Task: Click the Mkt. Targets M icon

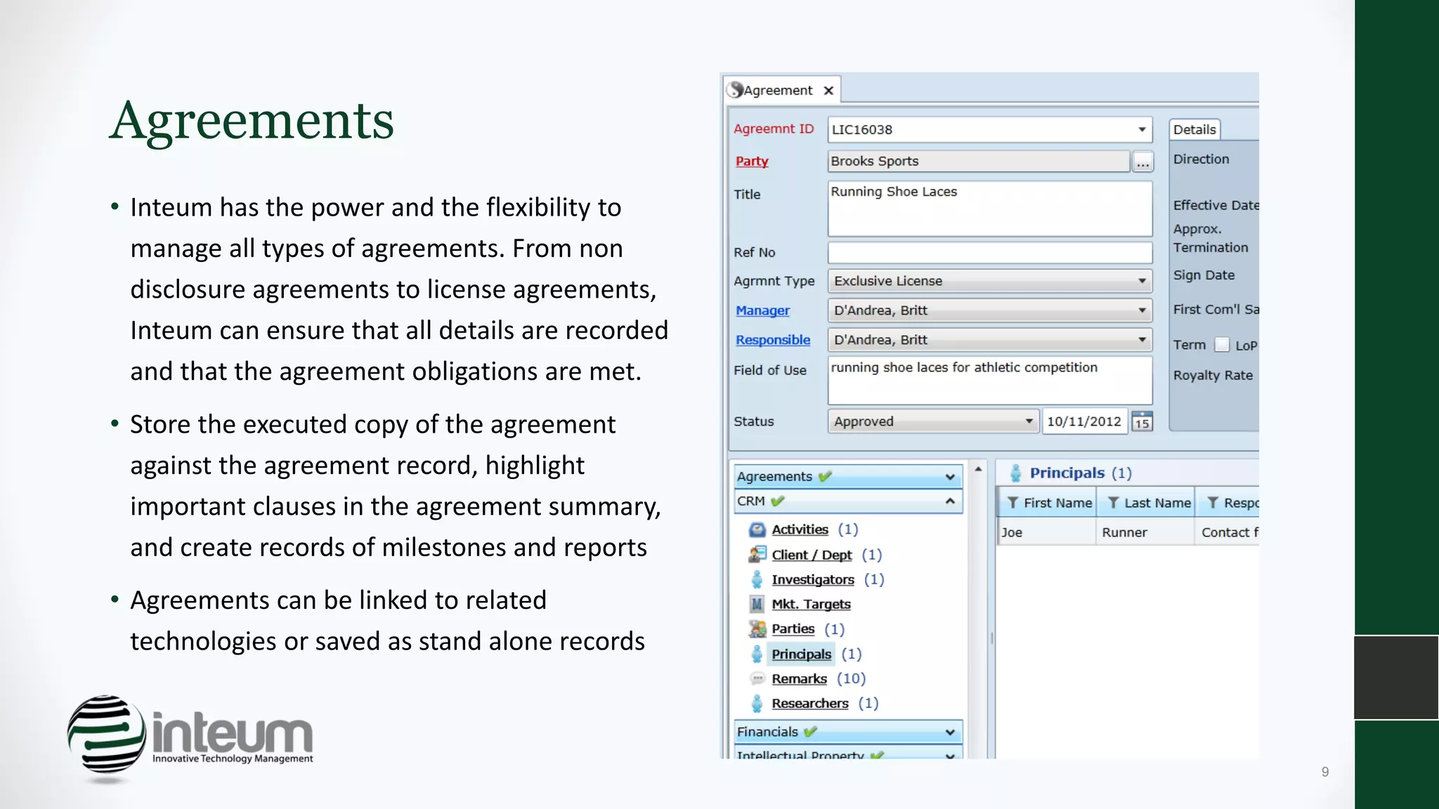Action: tap(757, 604)
